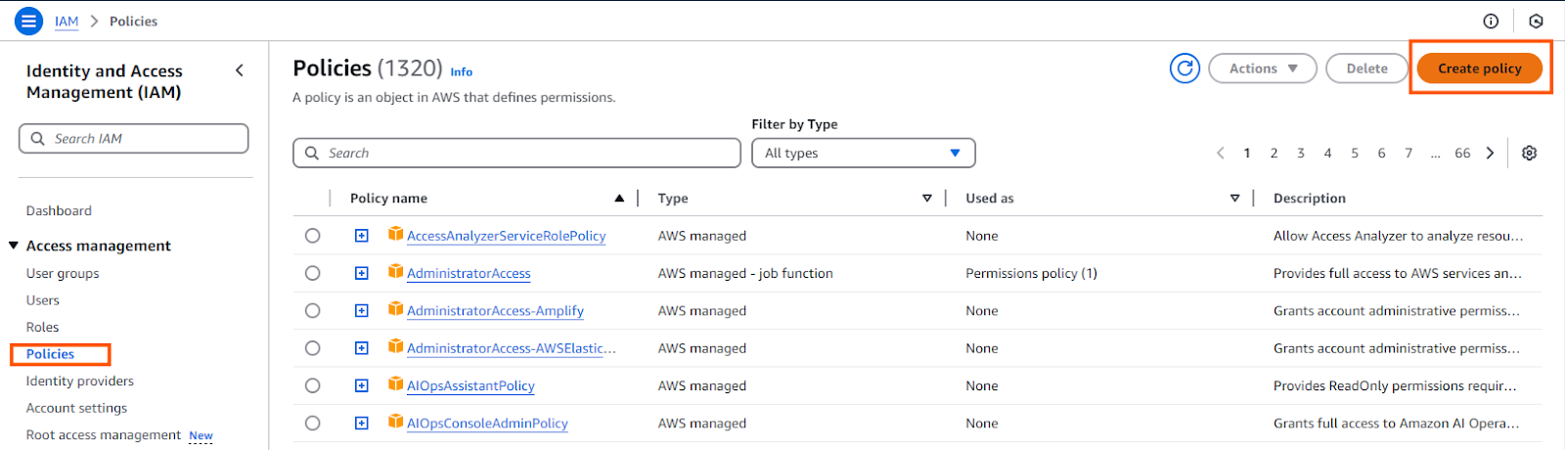Click the info circle icon in top bar
Image resolution: width=1565 pixels, height=450 pixels.
[1491, 21]
